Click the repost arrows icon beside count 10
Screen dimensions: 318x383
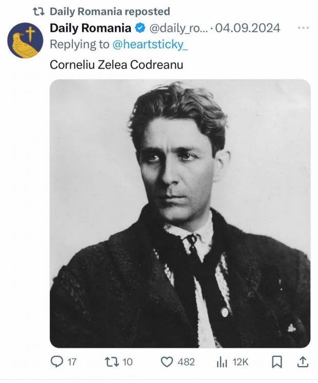pos(112,361)
